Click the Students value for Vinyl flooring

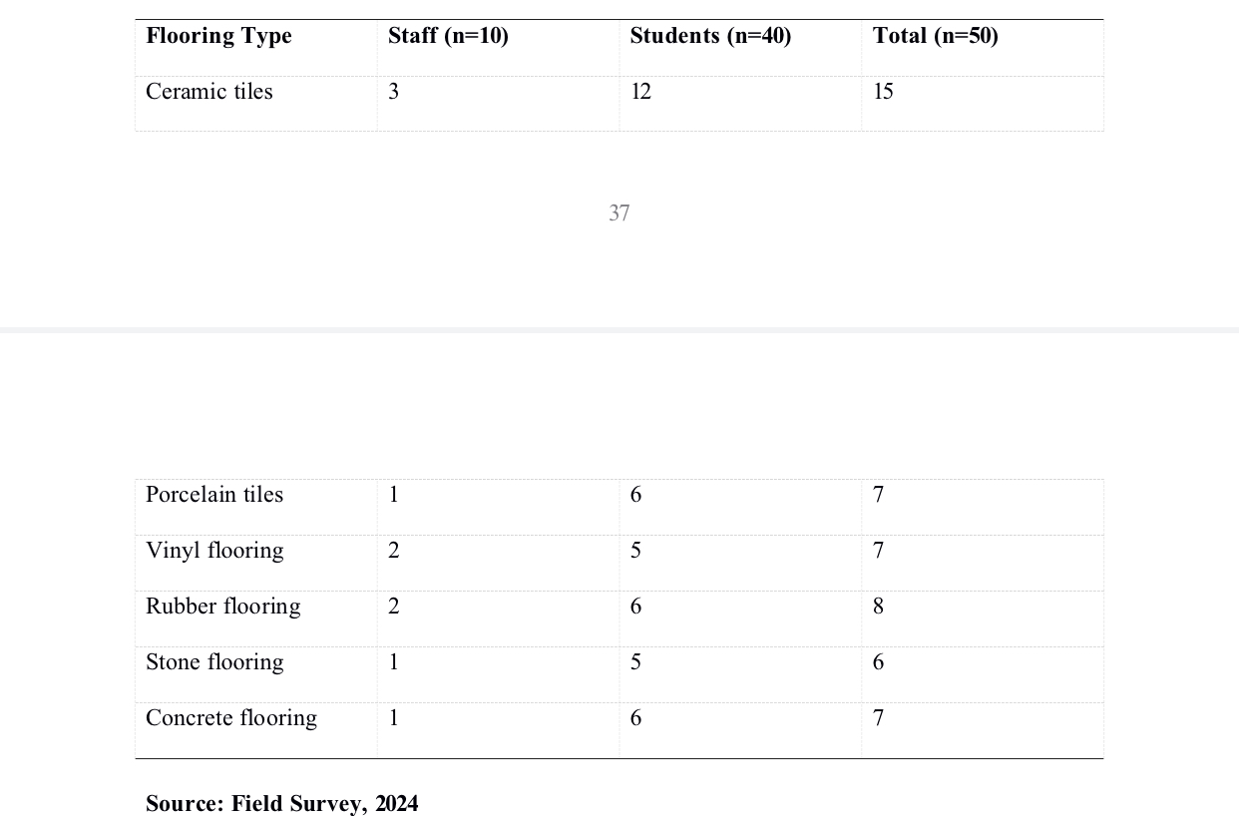tap(635, 551)
